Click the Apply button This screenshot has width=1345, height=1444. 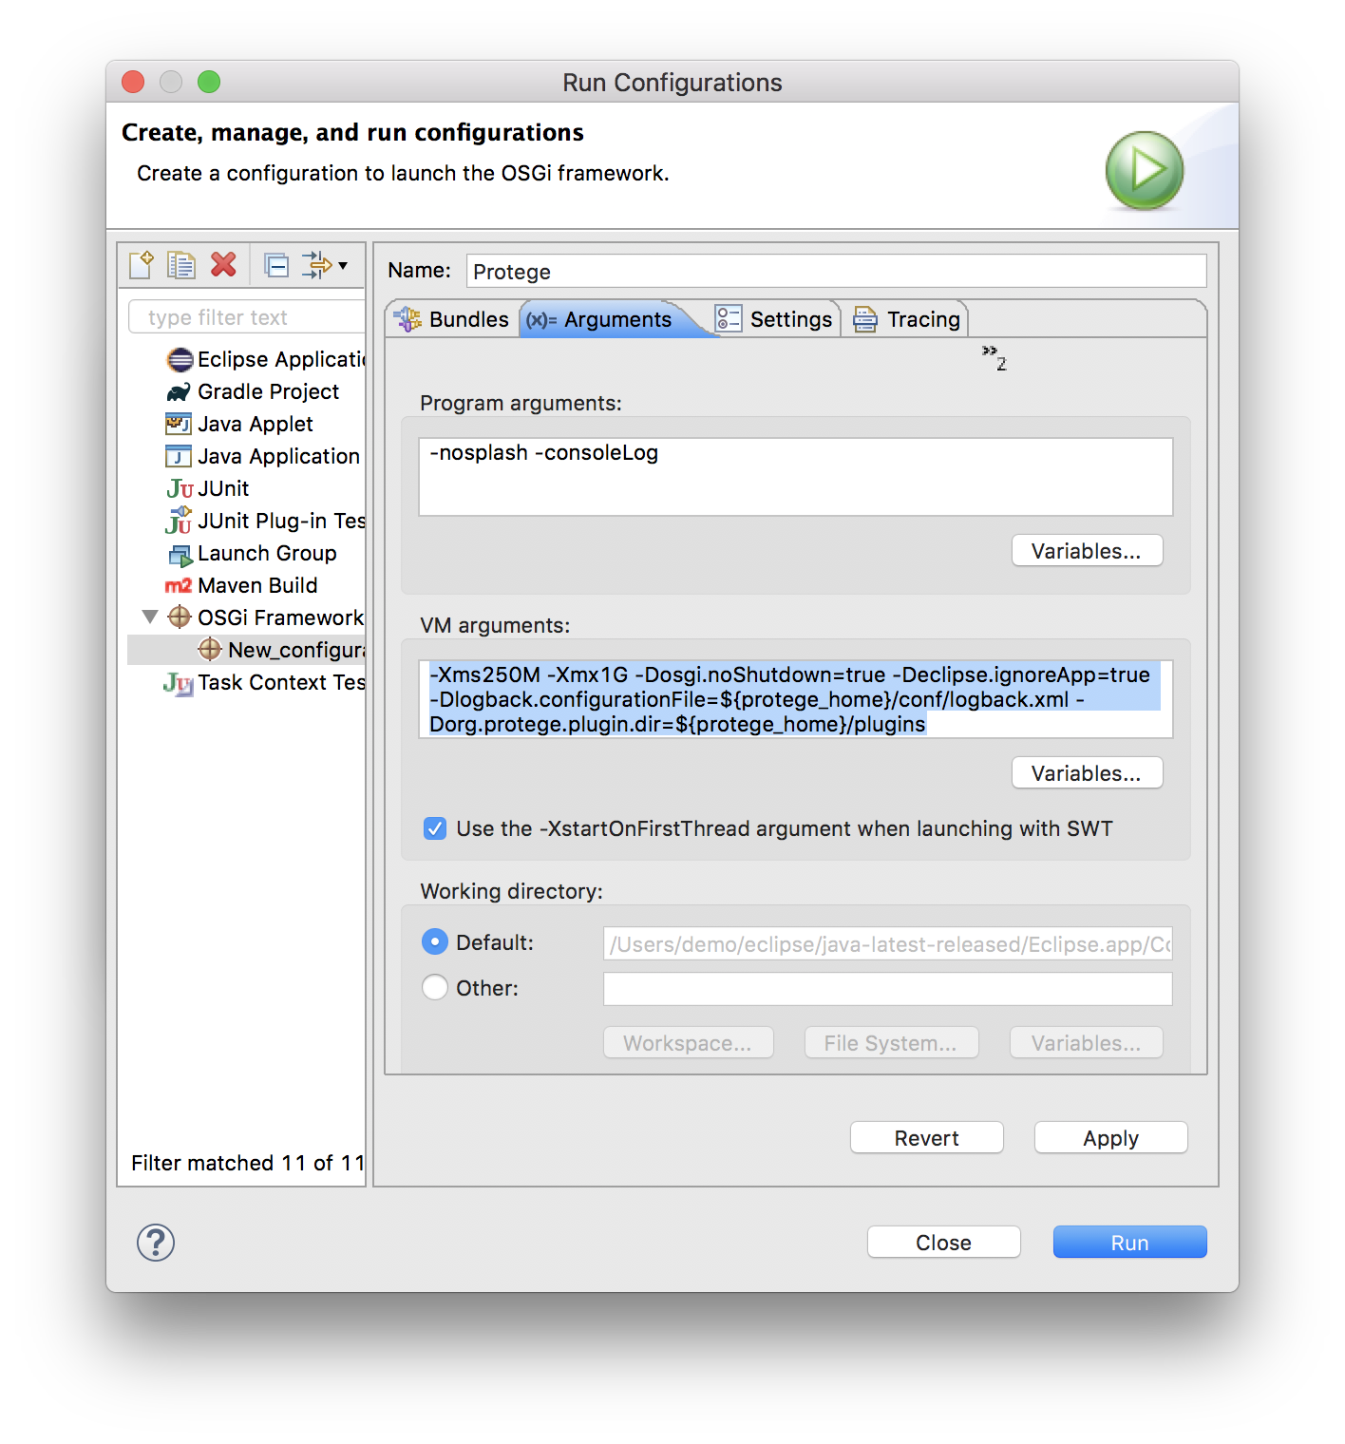(x=1111, y=1138)
